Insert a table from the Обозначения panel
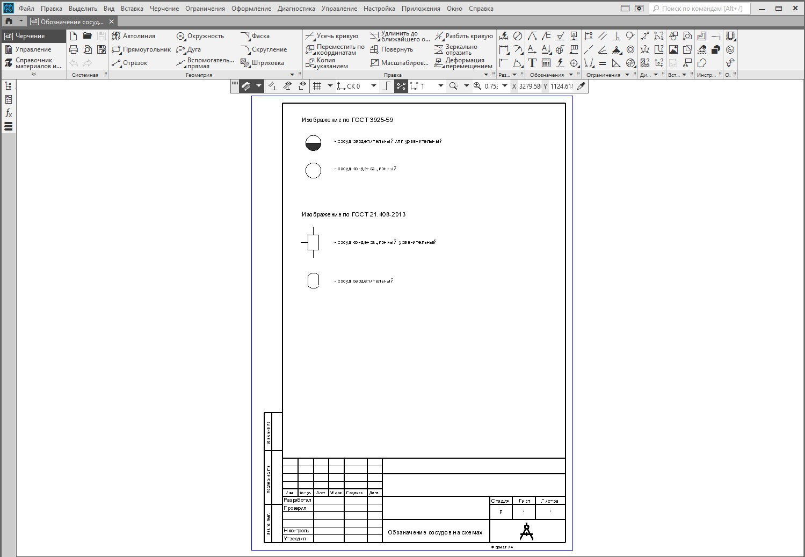 [x=546, y=63]
